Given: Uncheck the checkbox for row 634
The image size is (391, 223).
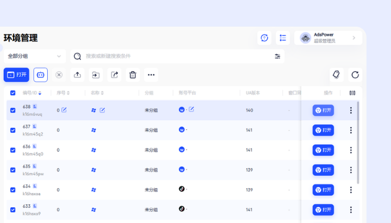Looking at the screenshot, I should pos(12,190).
